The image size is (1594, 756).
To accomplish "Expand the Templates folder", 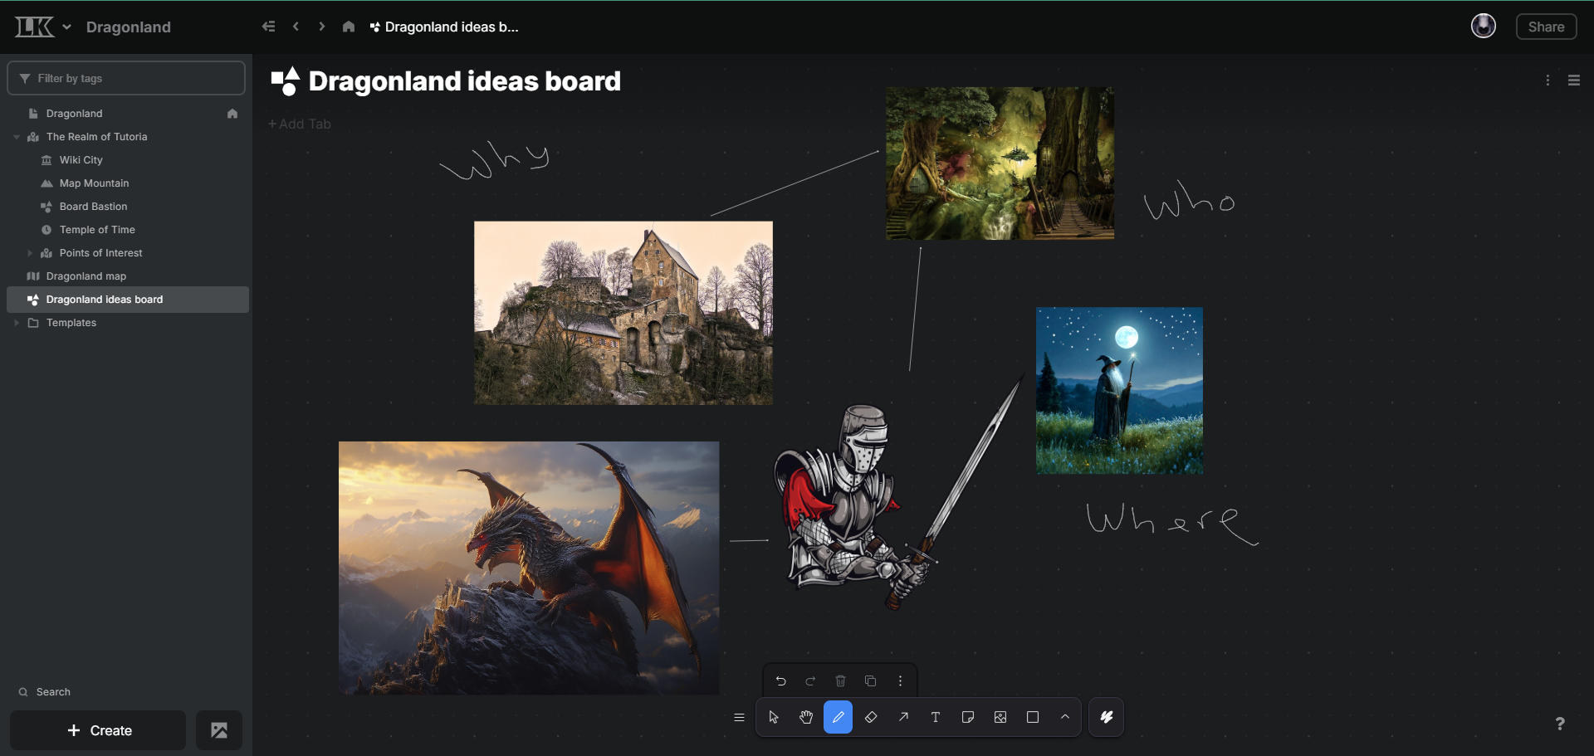I will tap(17, 322).
